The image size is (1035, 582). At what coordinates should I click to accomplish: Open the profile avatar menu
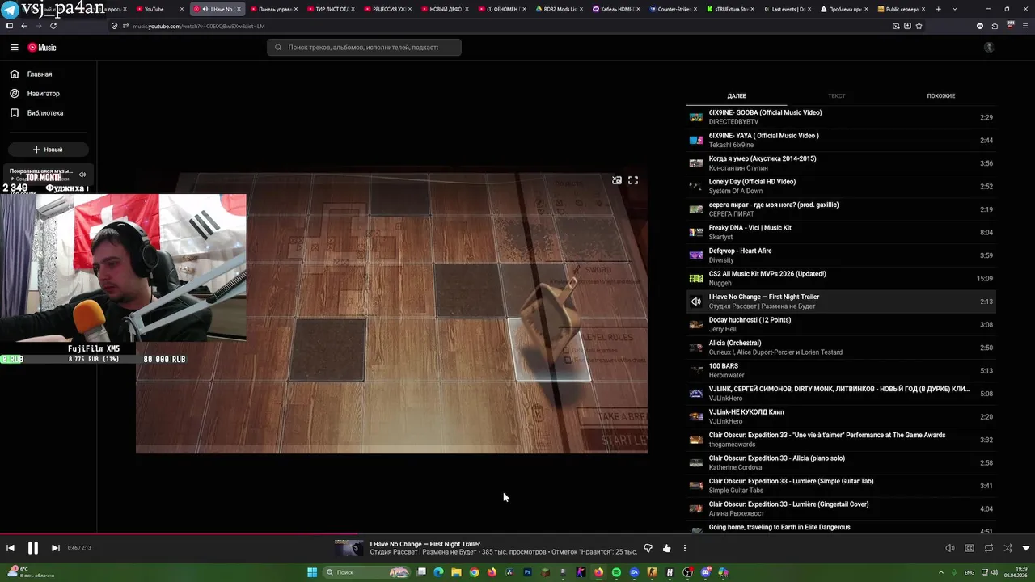[988, 48]
